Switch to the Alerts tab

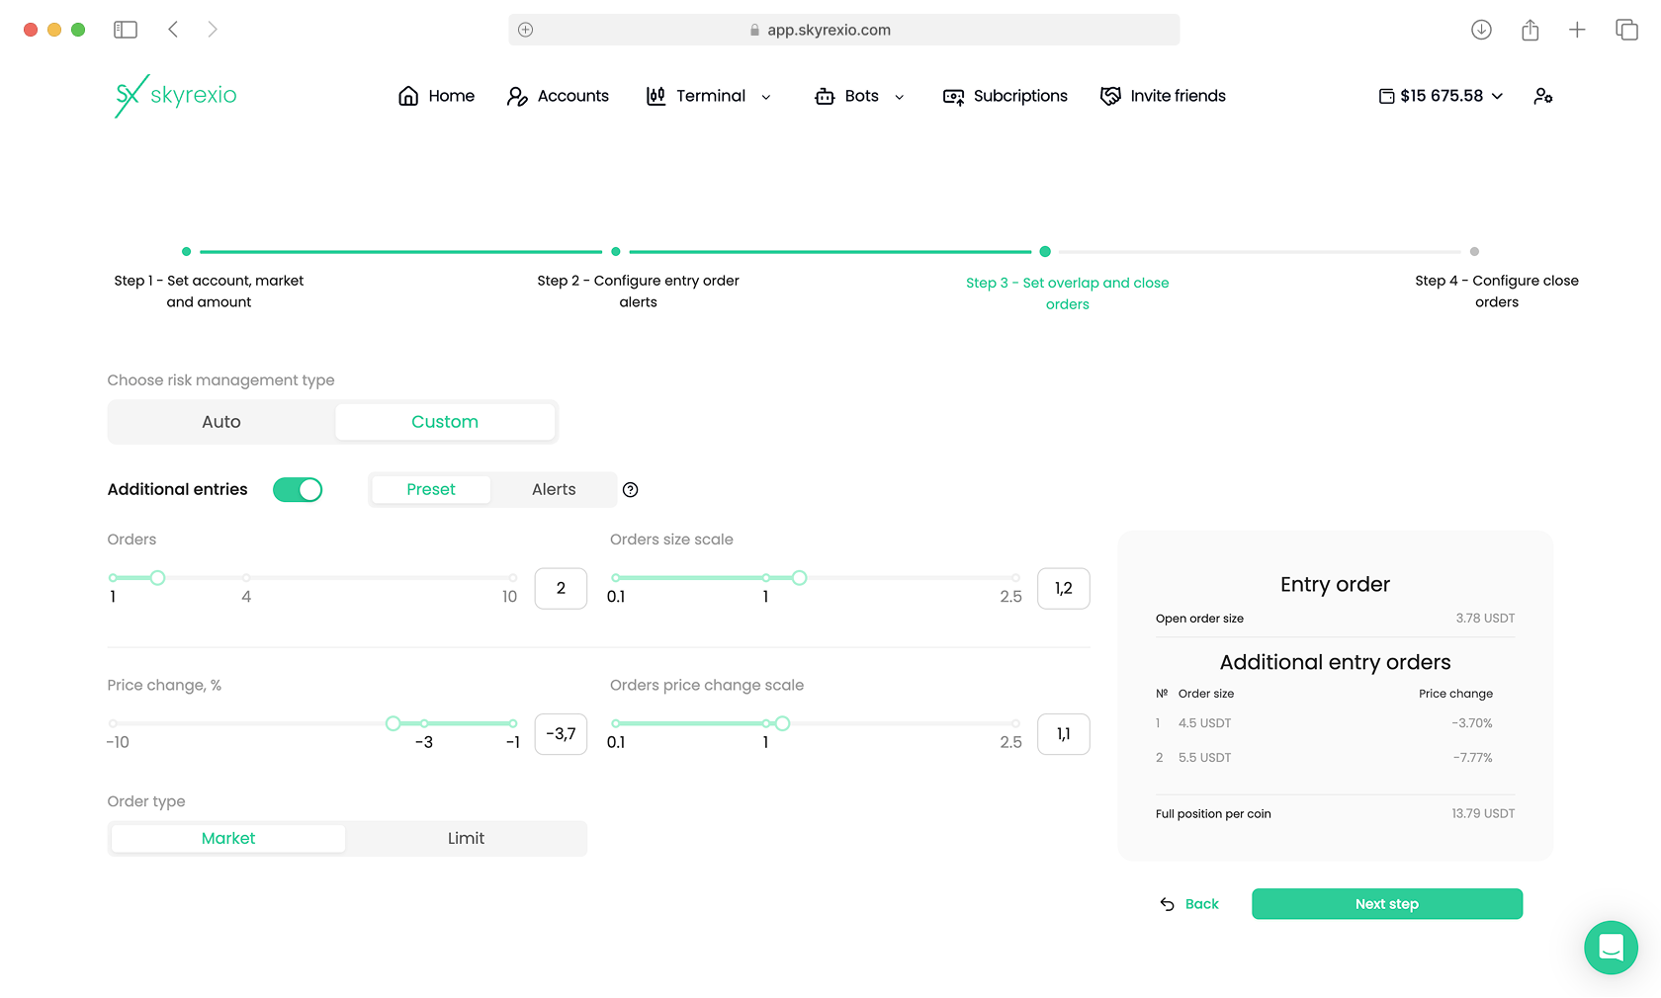[x=554, y=490]
